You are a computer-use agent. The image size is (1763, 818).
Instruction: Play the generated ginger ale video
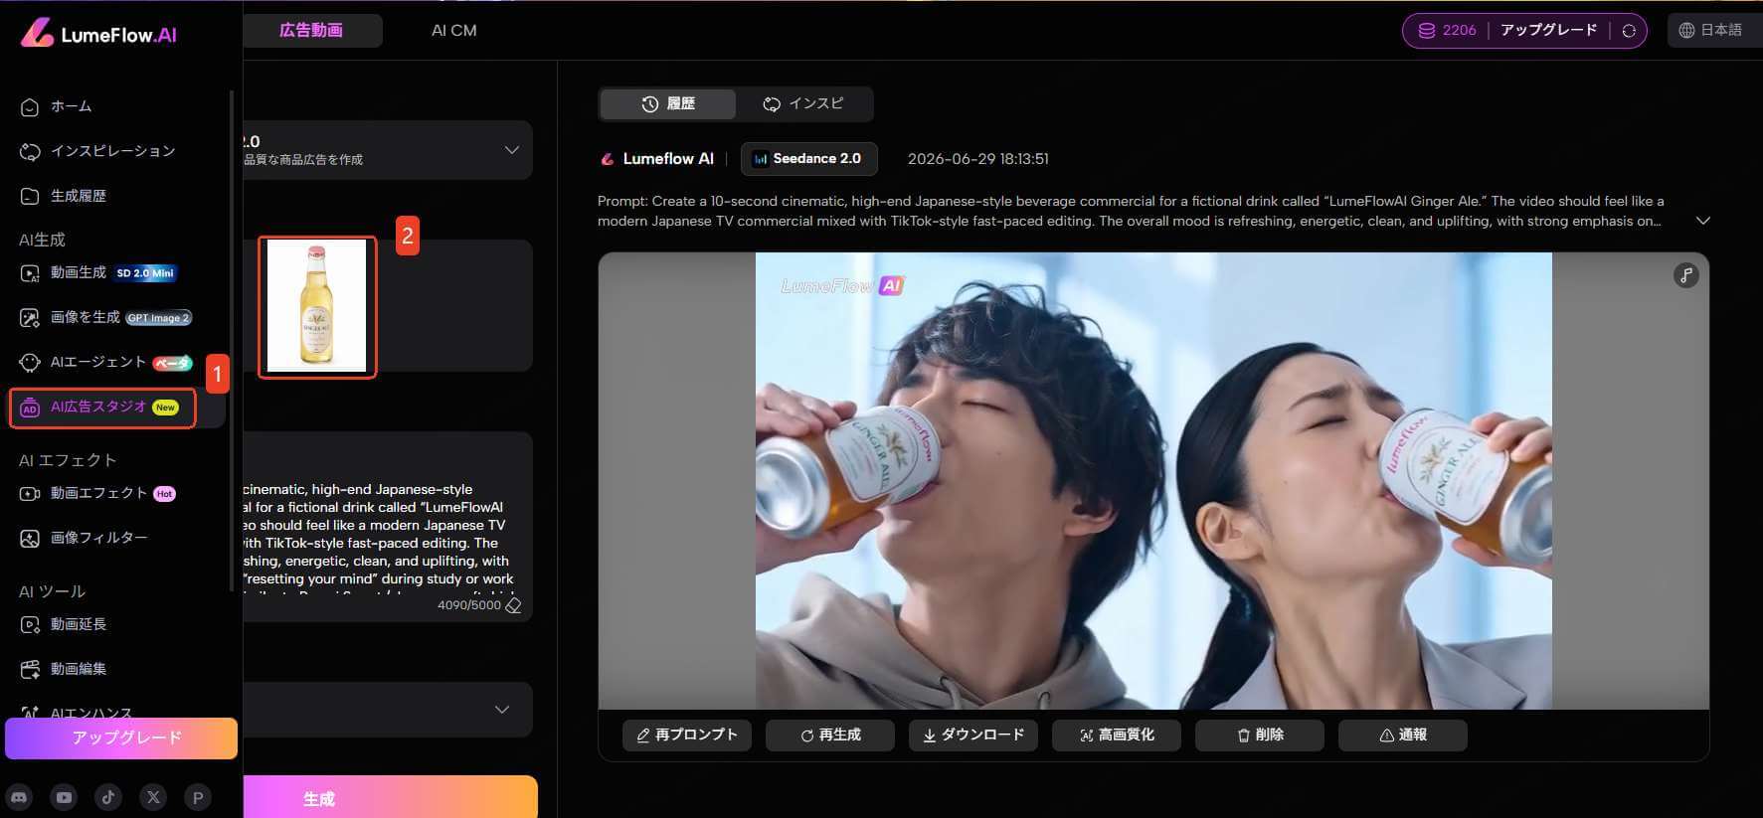tap(1153, 480)
